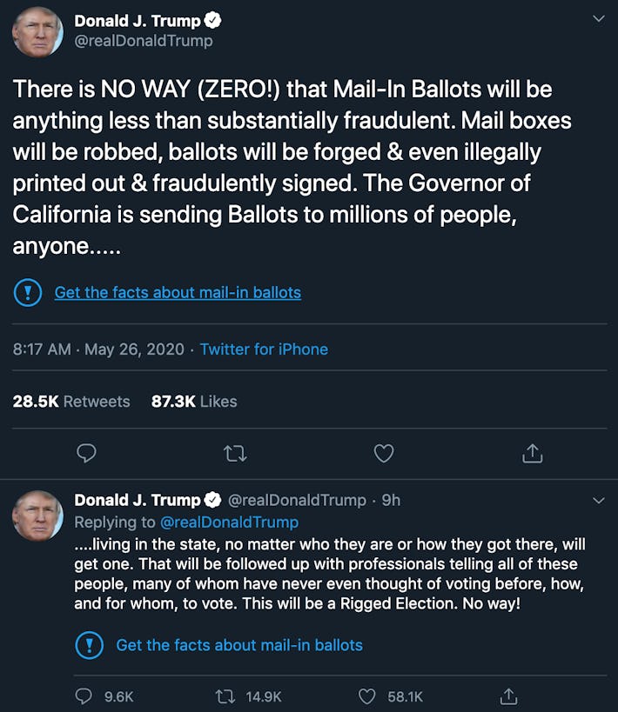Screen dimensions: 618x712
Task: Click the retweet icon on the main tweet
Action: [x=235, y=453]
